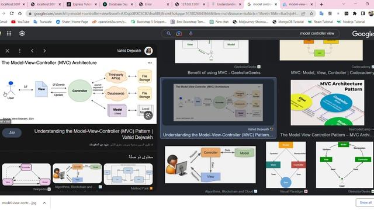Open the share icon in the address bar

(303, 13)
